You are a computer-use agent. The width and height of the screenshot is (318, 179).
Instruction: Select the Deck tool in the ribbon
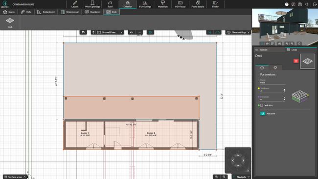[10, 22]
